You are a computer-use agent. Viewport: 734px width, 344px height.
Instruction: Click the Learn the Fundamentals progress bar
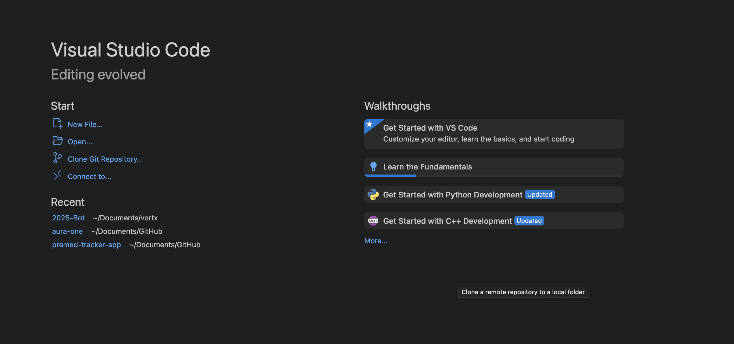pyautogui.click(x=494, y=176)
